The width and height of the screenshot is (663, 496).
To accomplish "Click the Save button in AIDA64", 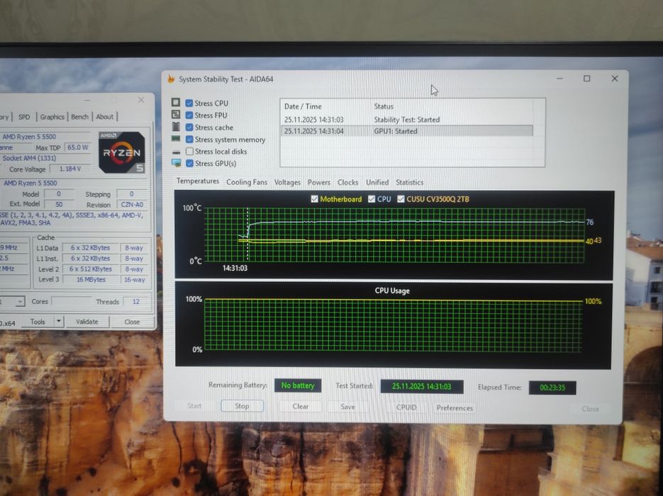I will point(348,407).
